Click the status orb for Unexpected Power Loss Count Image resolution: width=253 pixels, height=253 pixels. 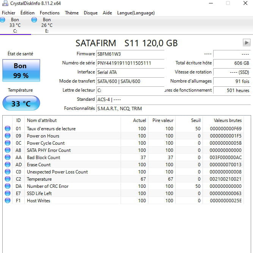(8, 172)
